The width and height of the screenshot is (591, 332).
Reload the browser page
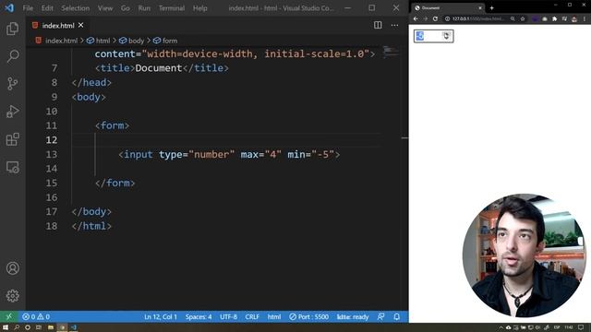coord(435,18)
